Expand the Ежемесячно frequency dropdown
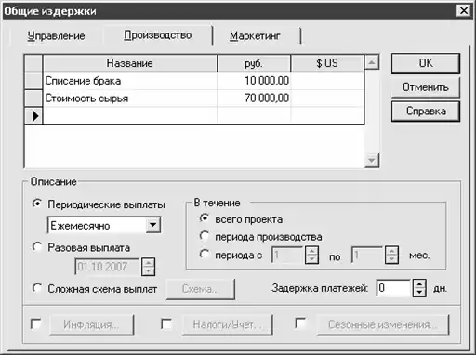476x355 pixels. click(x=153, y=225)
